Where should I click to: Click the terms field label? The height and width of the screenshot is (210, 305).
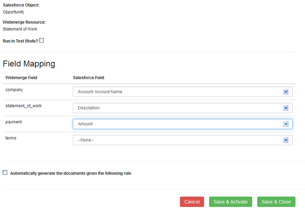pyautogui.click(x=11, y=138)
